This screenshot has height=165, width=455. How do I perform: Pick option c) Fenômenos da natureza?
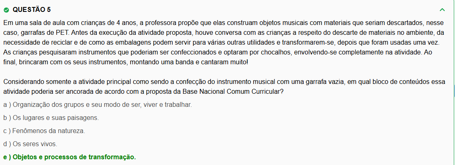click(44, 131)
